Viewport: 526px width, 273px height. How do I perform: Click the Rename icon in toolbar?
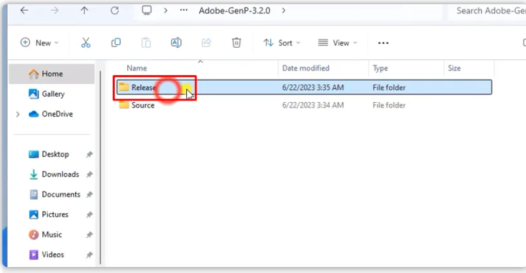click(x=176, y=43)
